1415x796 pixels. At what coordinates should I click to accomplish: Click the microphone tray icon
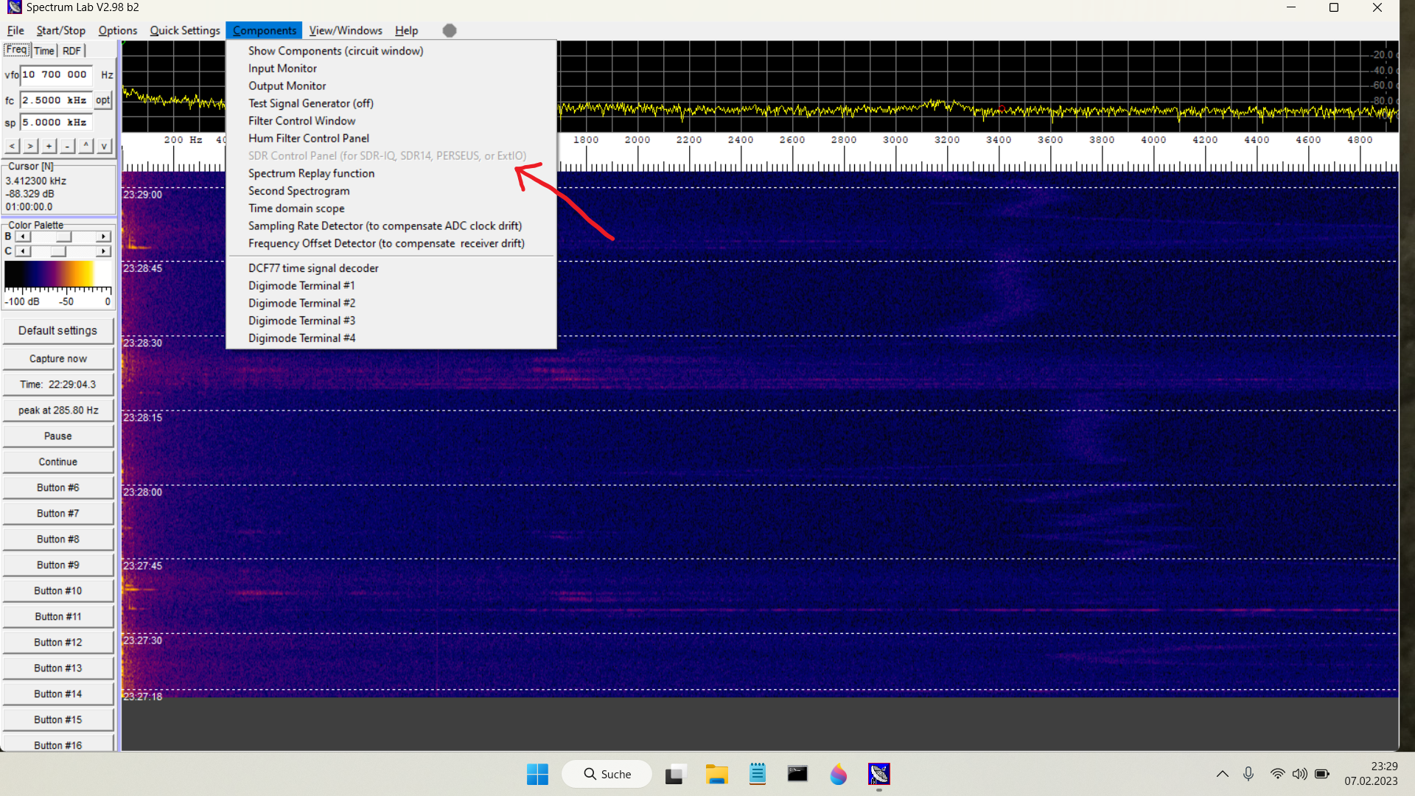[x=1248, y=774]
